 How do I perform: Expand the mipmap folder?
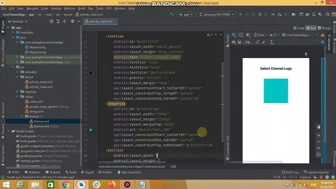coord(17,91)
